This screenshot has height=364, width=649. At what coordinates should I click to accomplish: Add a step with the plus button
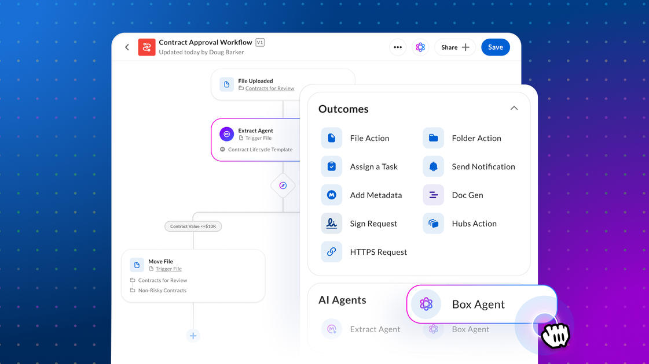pos(193,336)
